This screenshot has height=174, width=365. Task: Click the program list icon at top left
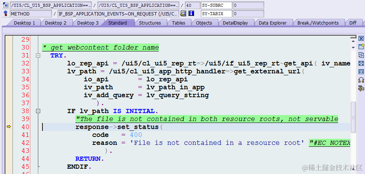pyautogui.click(x=6, y=5)
